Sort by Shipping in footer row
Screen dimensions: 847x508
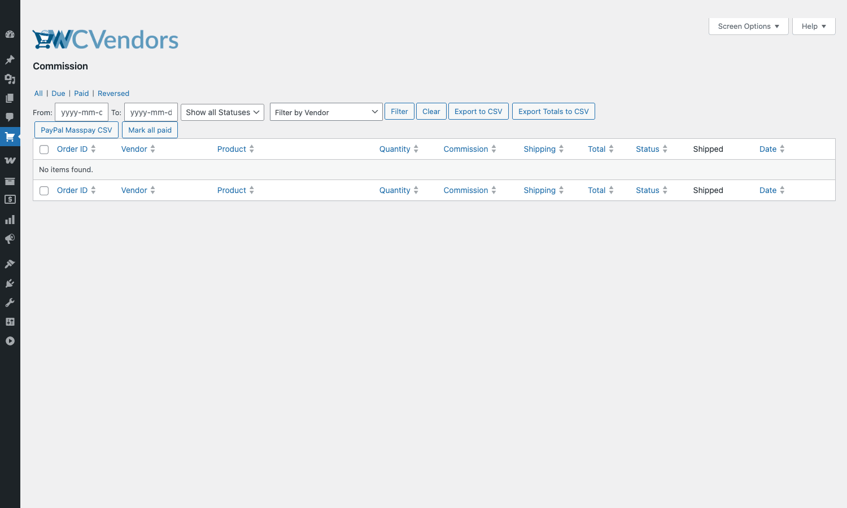[544, 190]
